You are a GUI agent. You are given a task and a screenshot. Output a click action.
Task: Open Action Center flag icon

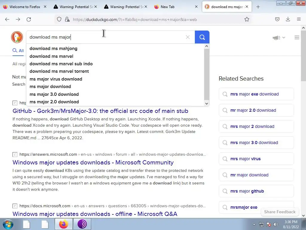pos(269,224)
